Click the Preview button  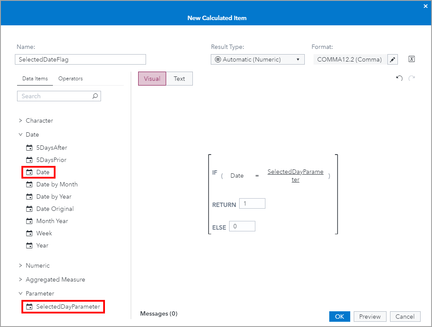pyautogui.click(x=370, y=317)
